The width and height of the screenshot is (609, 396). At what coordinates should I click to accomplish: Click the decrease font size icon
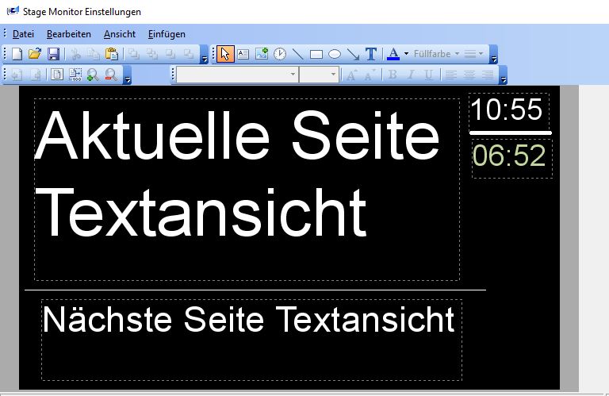[x=370, y=75]
